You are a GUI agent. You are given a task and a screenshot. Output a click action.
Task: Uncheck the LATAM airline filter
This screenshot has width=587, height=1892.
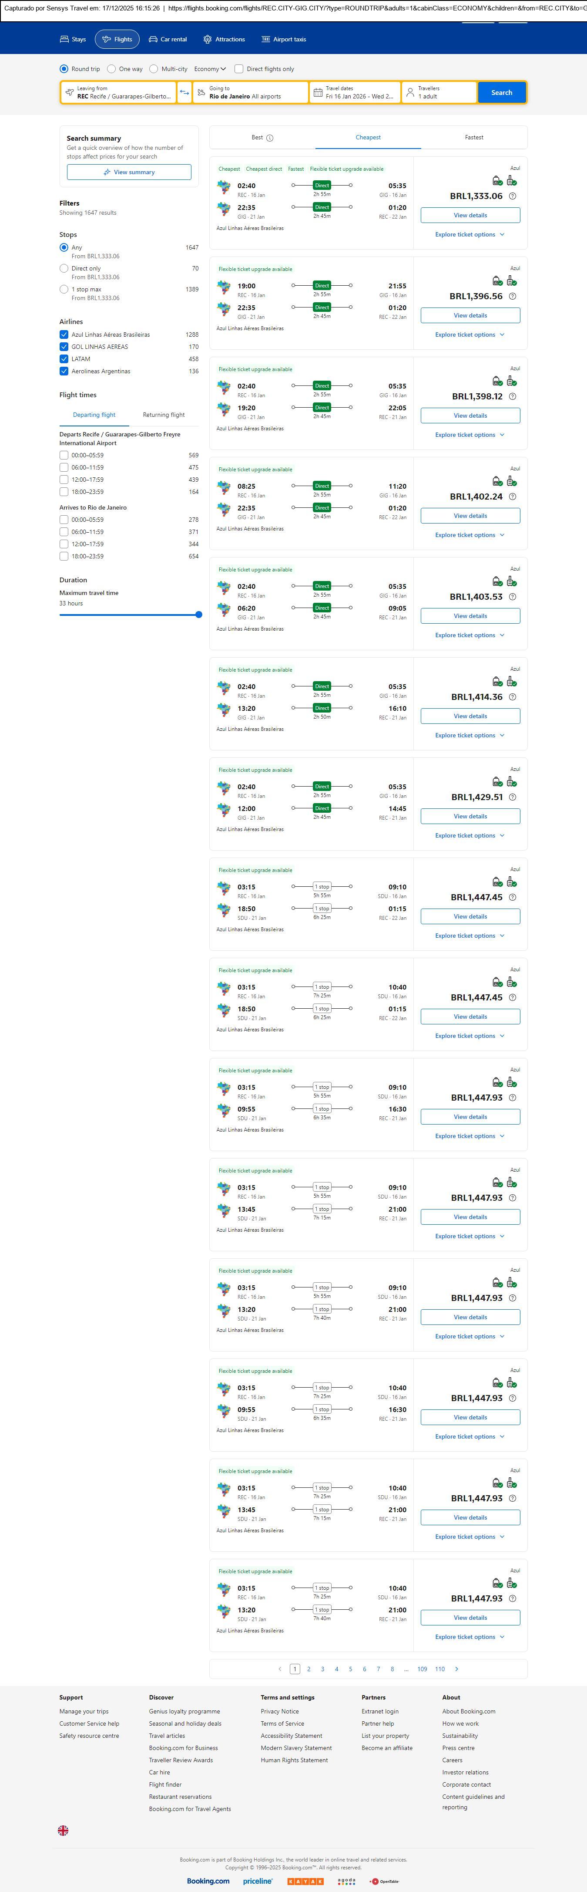(x=64, y=359)
